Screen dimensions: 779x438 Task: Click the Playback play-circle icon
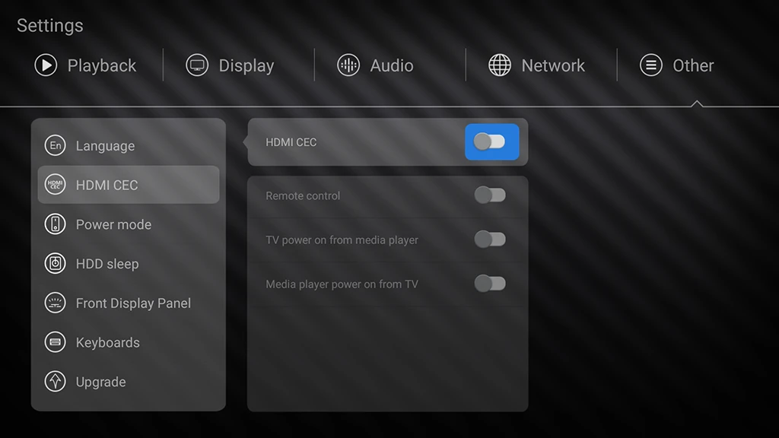tap(46, 65)
